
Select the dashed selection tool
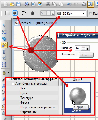[4, 32]
